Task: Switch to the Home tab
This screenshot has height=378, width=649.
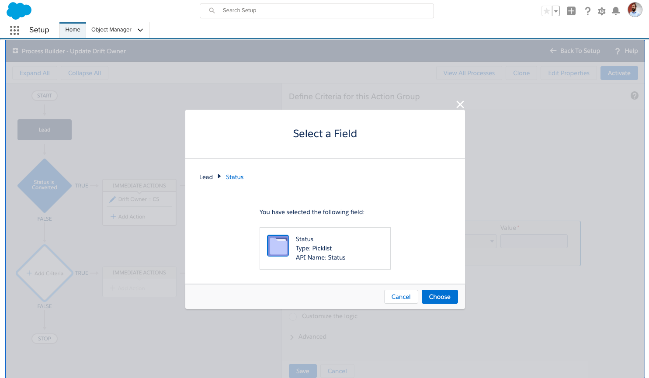Action: pyautogui.click(x=73, y=30)
